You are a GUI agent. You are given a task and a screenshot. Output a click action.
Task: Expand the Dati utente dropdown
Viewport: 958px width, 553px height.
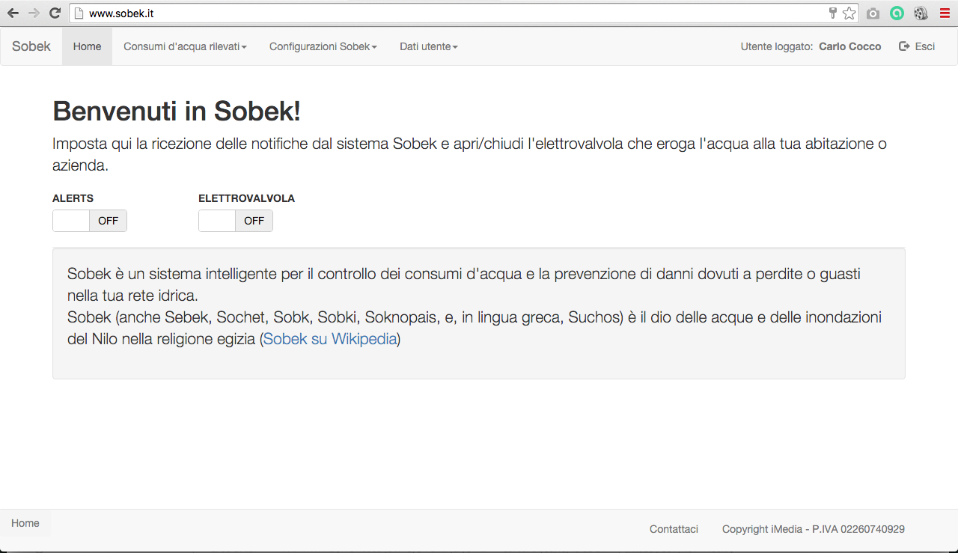(429, 46)
